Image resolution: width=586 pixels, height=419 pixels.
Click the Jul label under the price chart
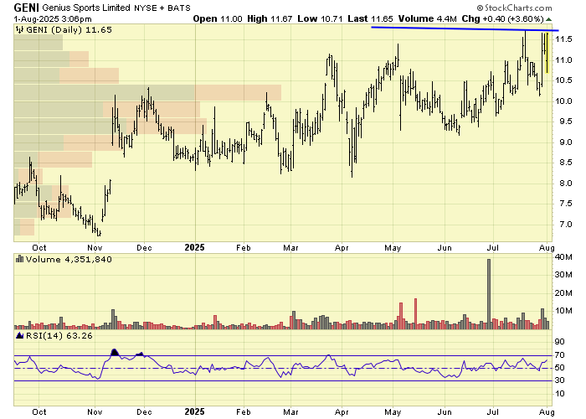click(x=493, y=248)
